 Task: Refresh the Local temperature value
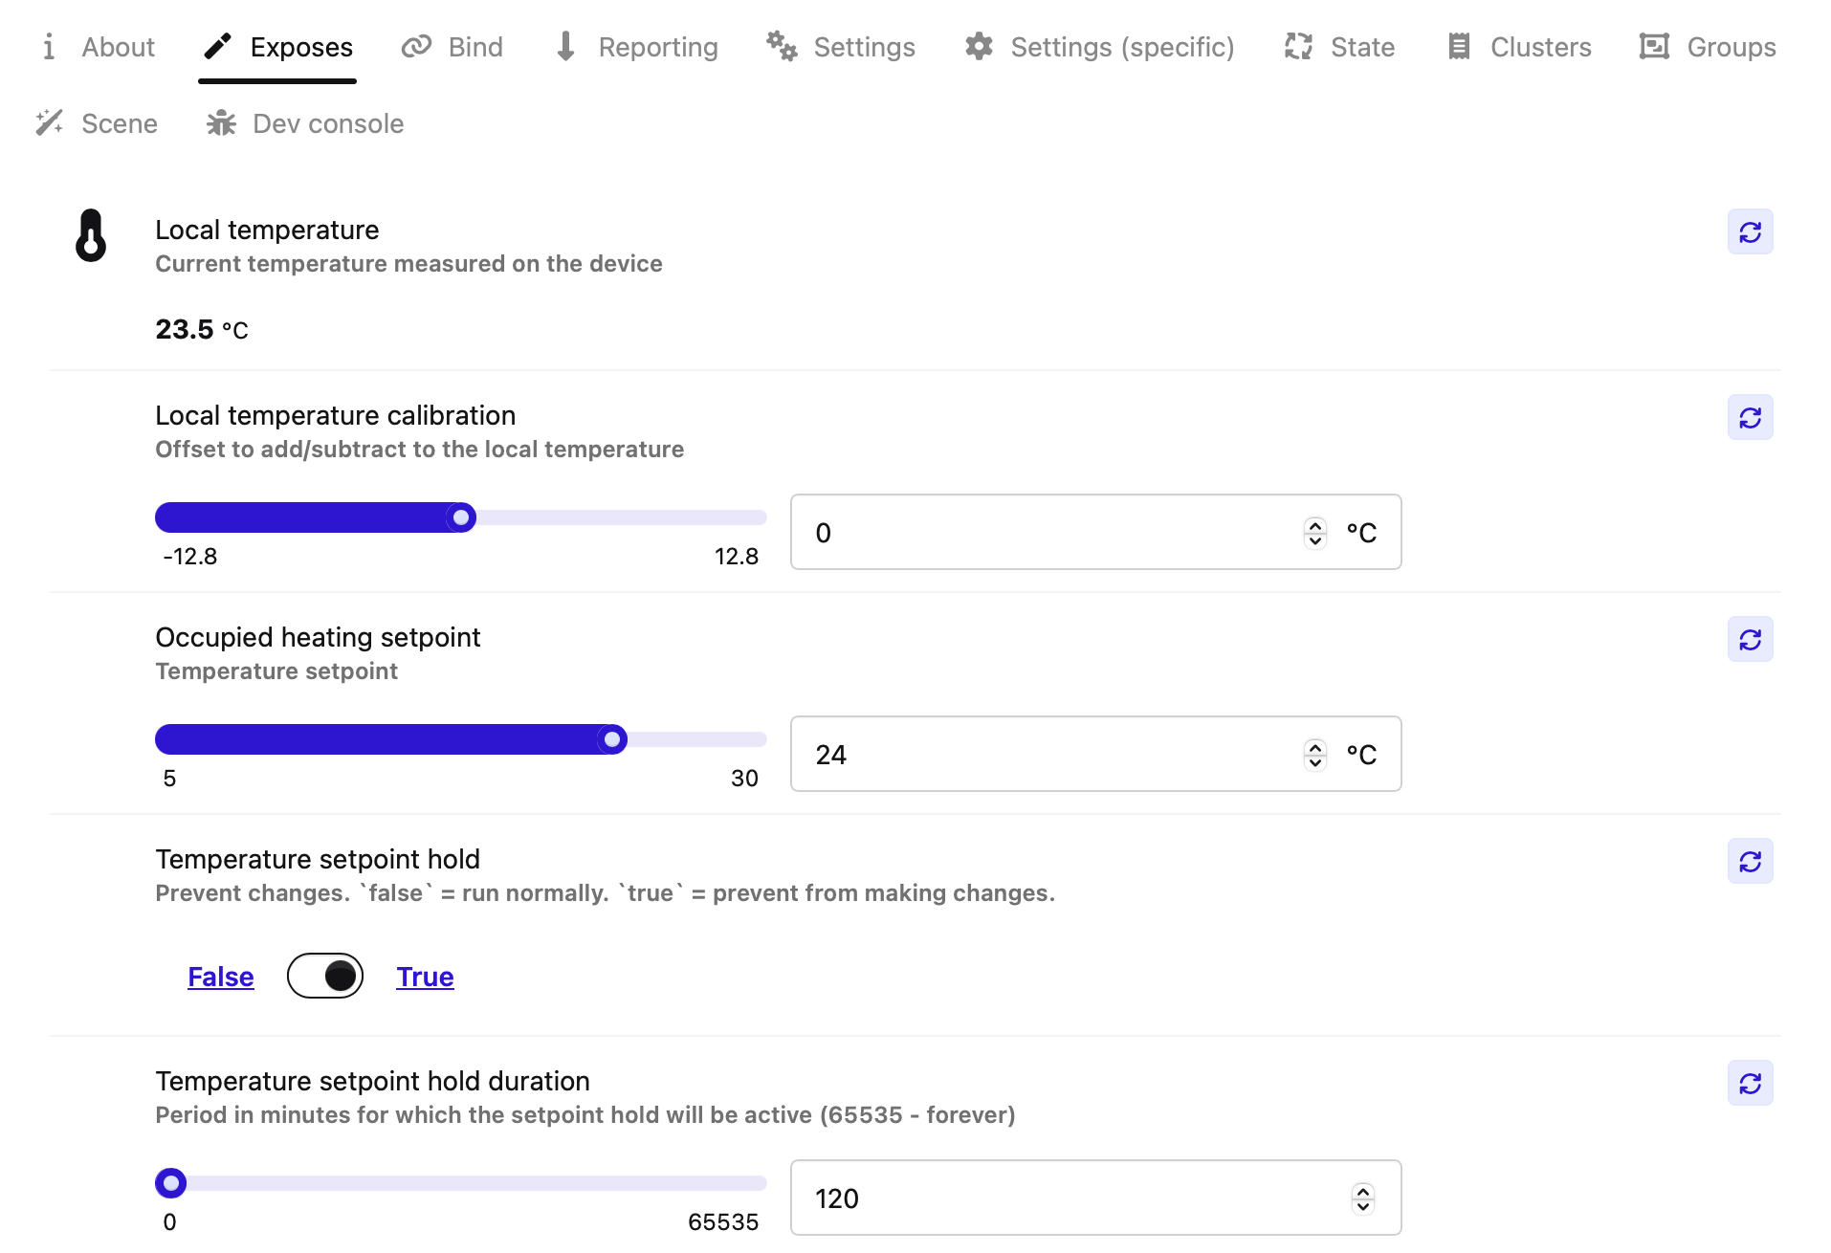coord(1749,232)
